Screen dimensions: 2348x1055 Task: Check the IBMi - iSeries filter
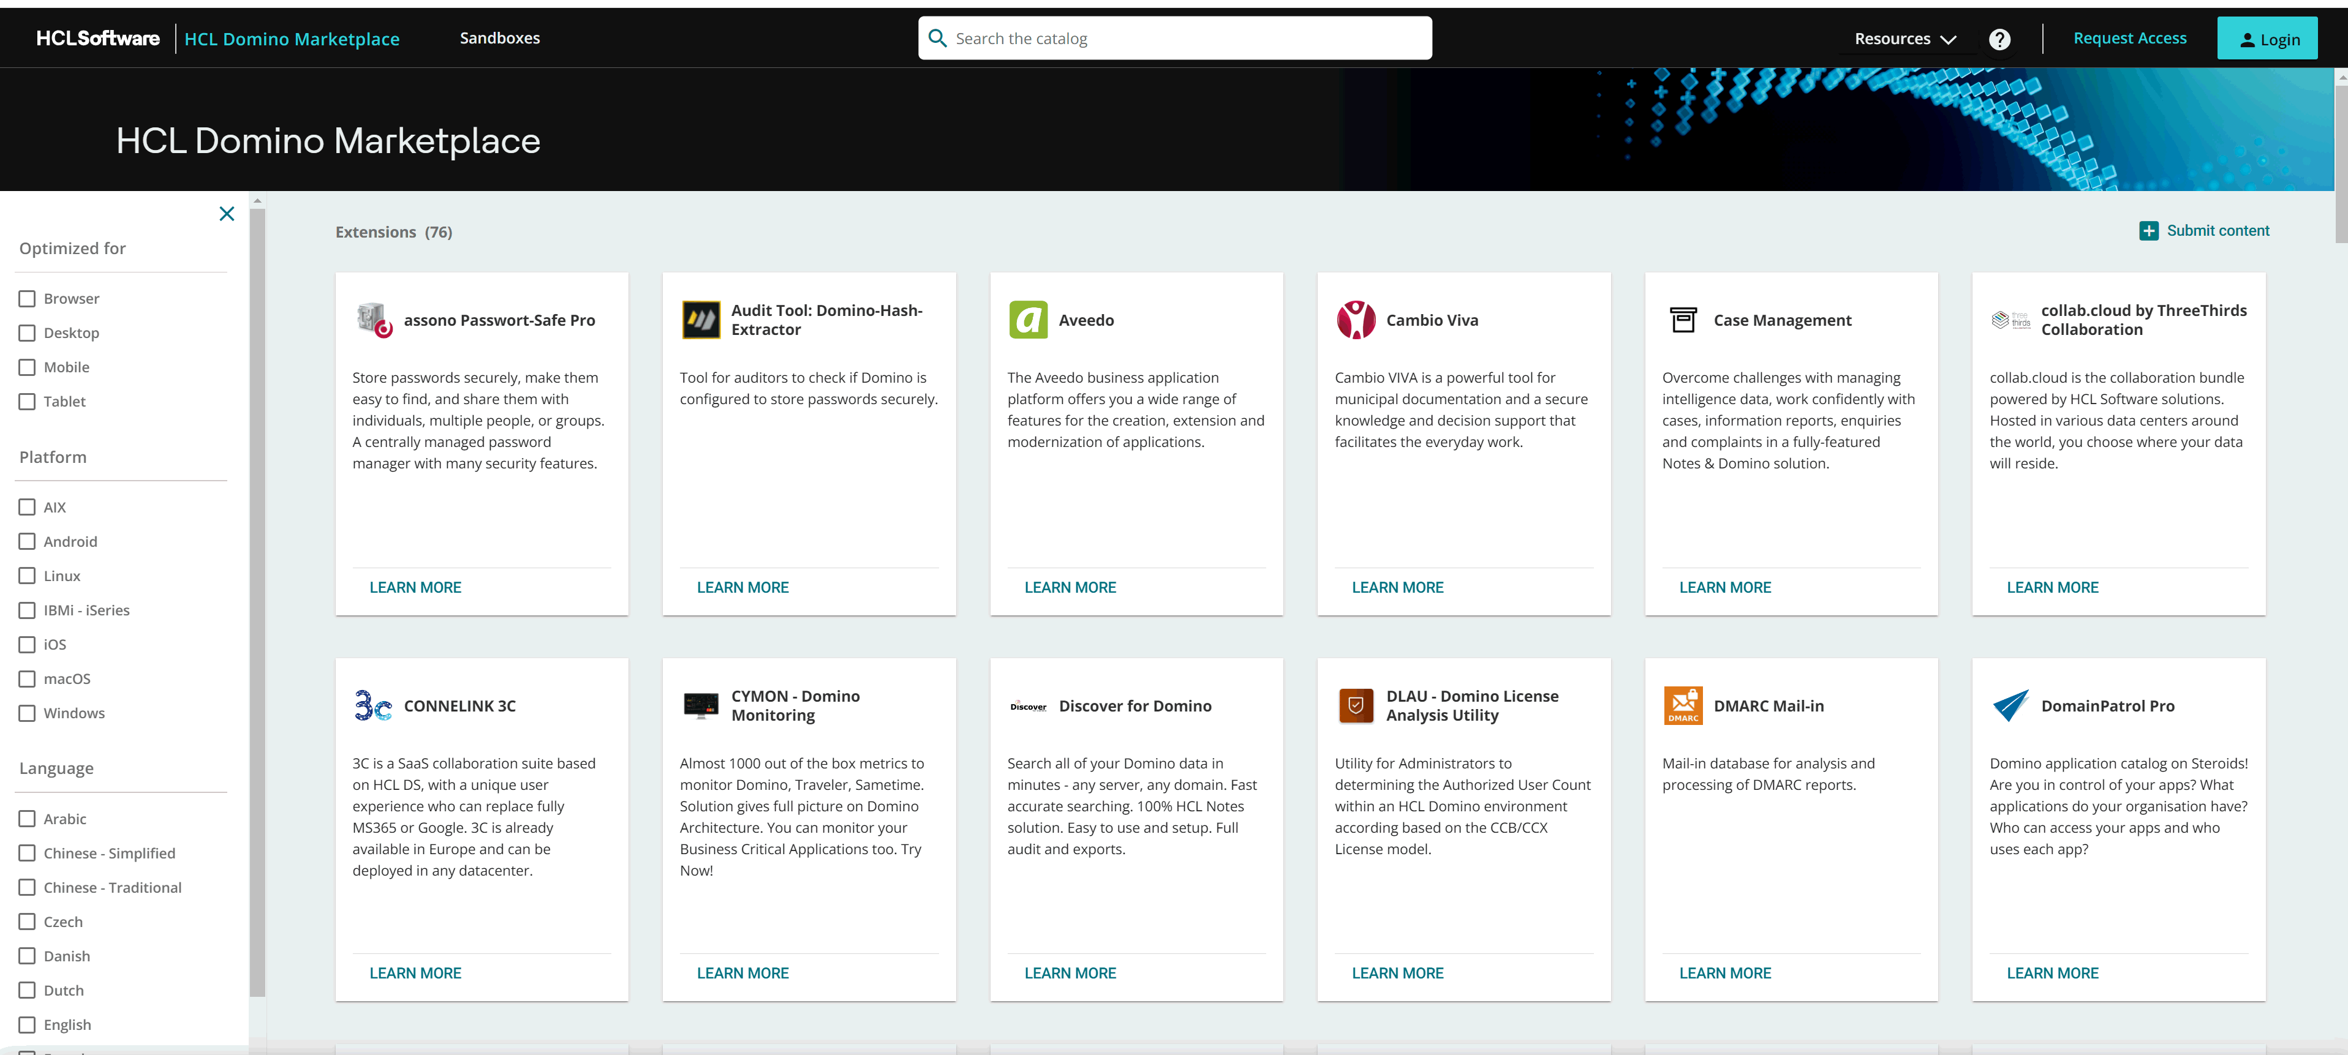tap(28, 610)
